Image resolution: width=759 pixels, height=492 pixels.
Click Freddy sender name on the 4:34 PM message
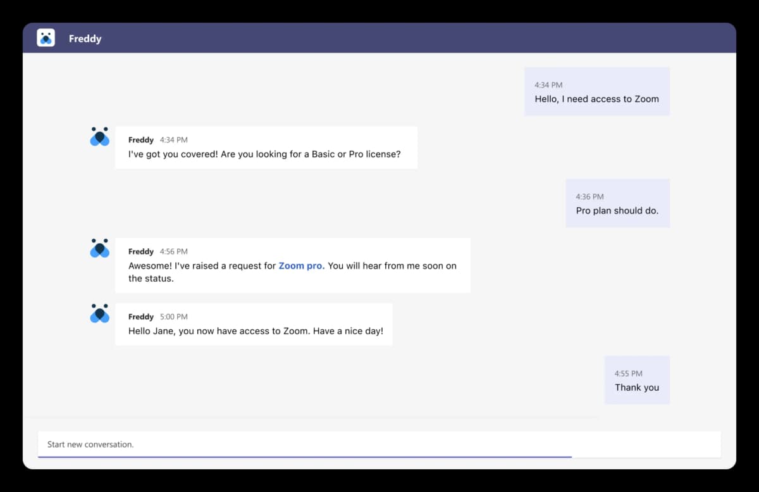click(140, 140)
